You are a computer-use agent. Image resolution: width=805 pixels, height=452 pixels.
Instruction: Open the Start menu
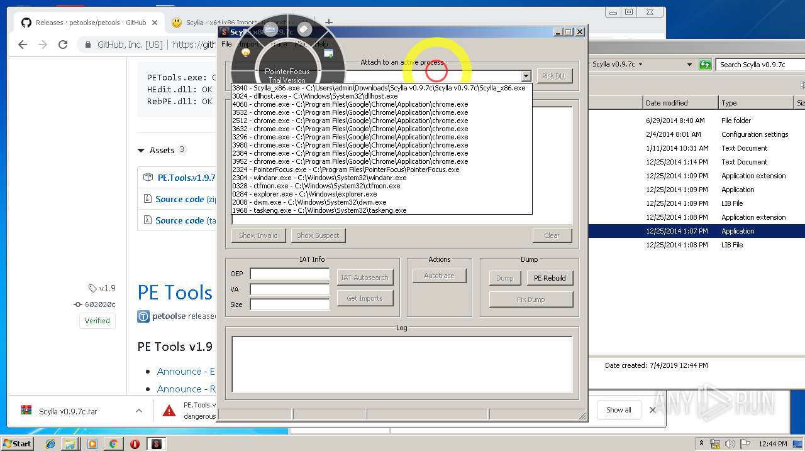[17, 444]
